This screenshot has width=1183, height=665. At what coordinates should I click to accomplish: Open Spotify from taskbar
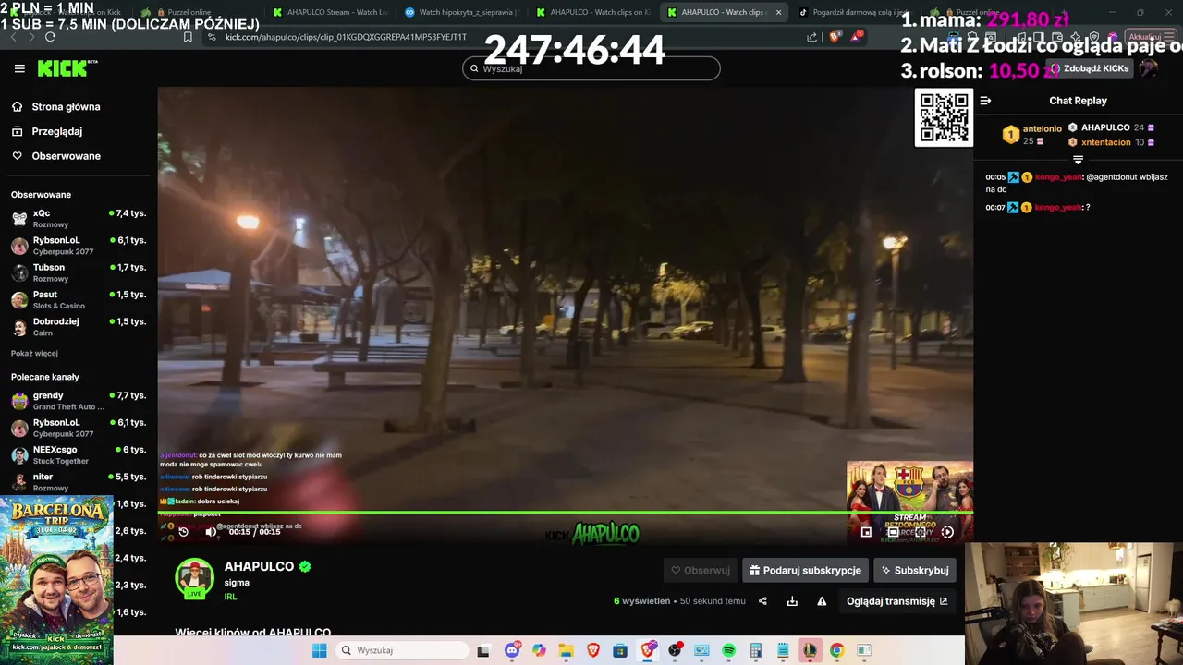point(728,650)
